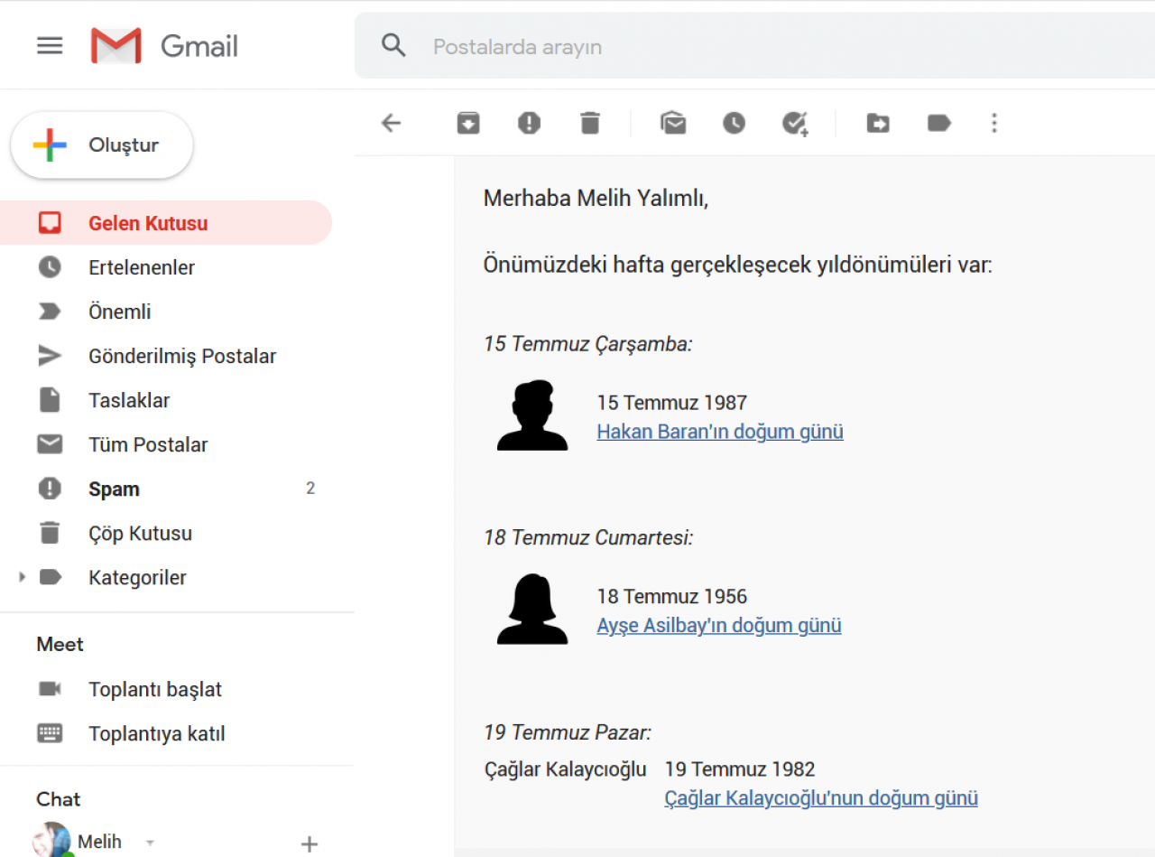Mark email as unread
1155x857 pixels.
point(673,123)
